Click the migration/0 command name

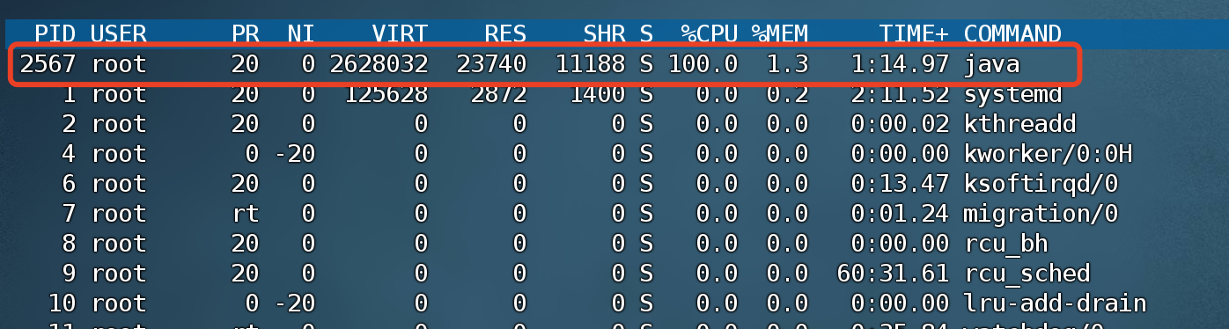[1041, 214]
